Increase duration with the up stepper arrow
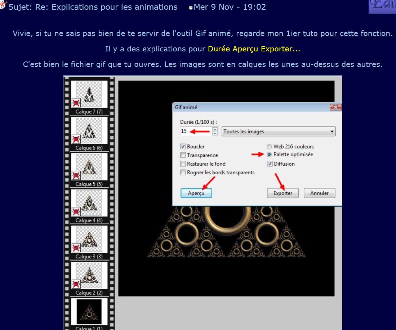 tap(215, 129)
